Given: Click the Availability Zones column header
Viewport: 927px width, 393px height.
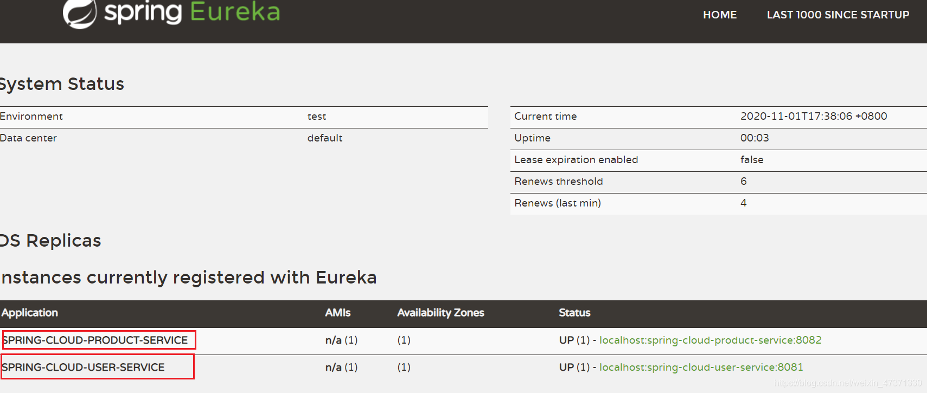Looking at the screenshot, I should click(440, 313).
